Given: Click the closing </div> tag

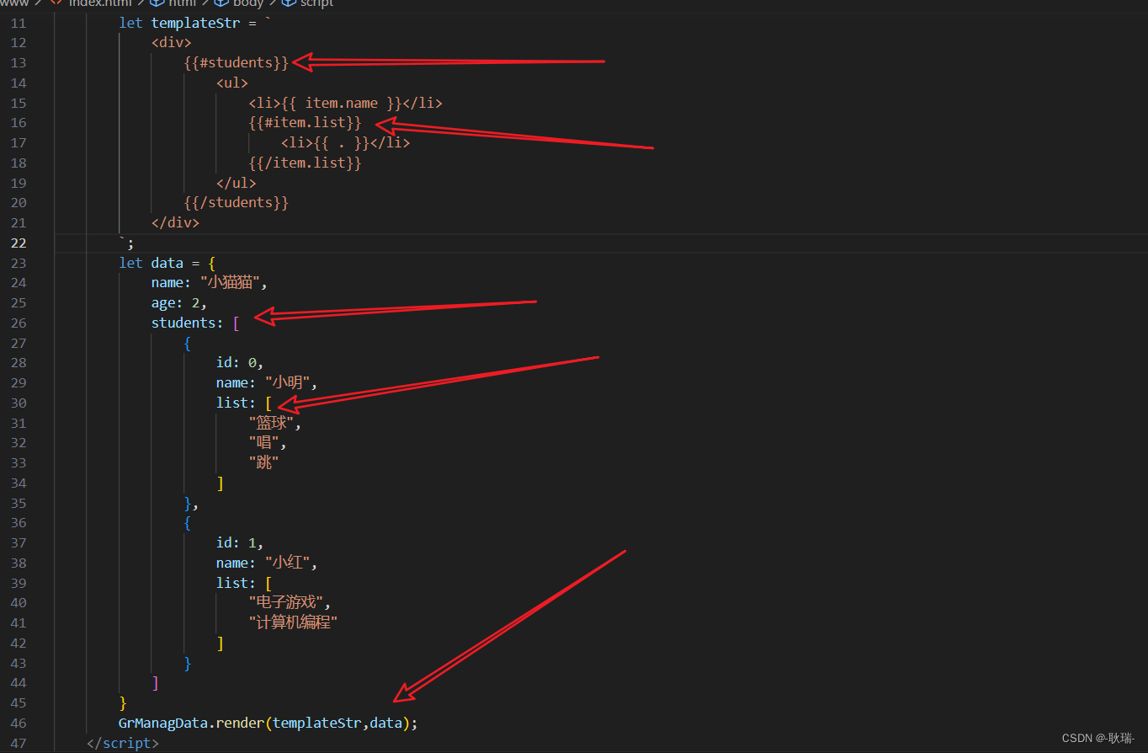Looking at the screenshot, I should (x=176, y=222).
